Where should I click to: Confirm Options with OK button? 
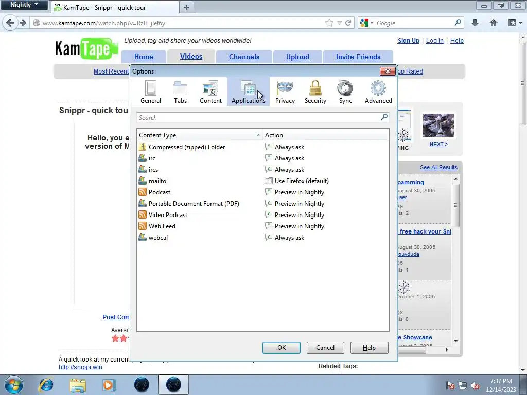[x=282, y=348]
